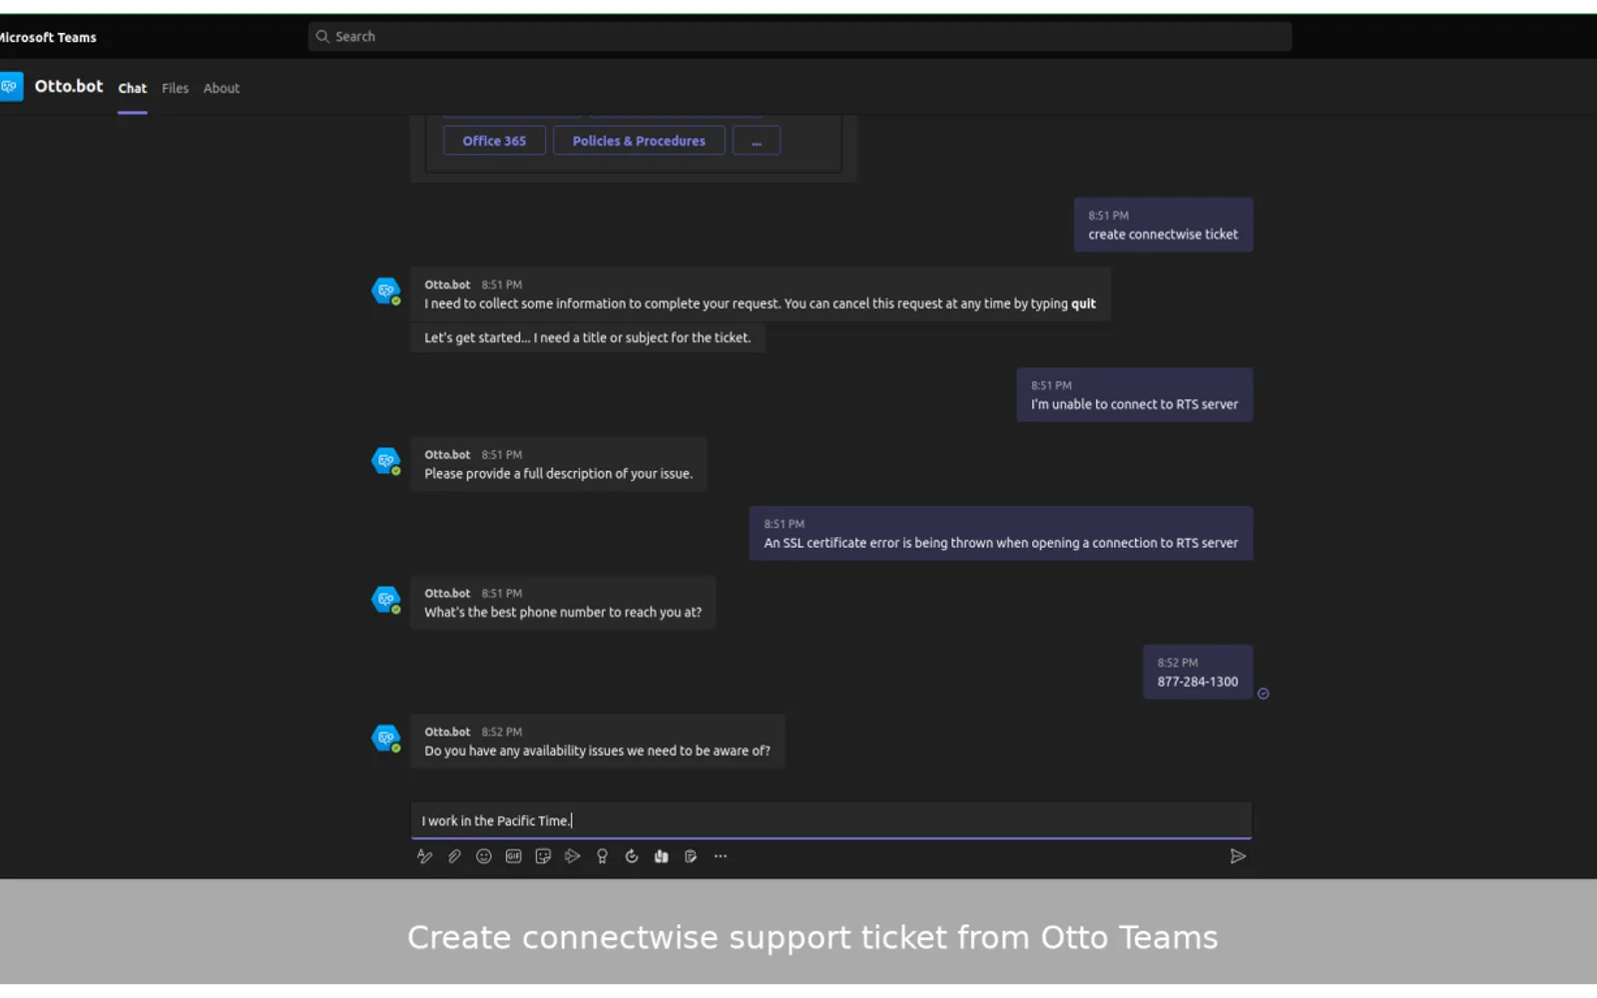Open the GIF picker
Viewport: 1597px width, 998px height.
click(513, 856)
